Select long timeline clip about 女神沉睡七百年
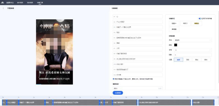This screenshot has height=106, width=219. 76,102
